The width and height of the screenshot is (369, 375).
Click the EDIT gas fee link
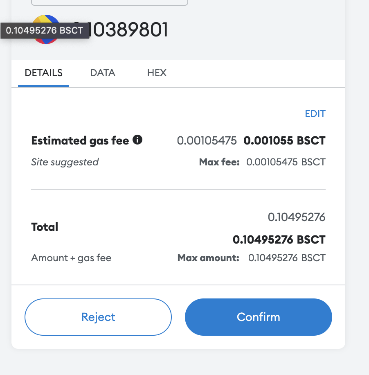[x=315, y=114]
